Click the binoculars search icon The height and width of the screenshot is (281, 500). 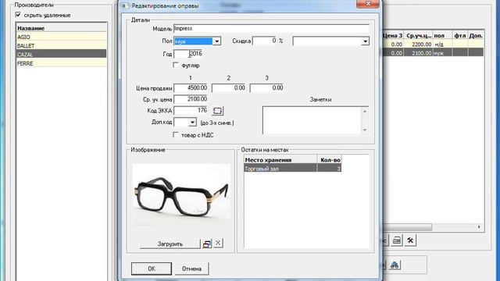[x=395, y=265]
